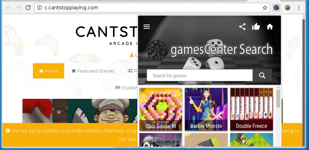Image resolution: width=309 pixels, height=150 pixels.
Task: Open the home icon in gamesCenter popup
Action: point(269,27)
